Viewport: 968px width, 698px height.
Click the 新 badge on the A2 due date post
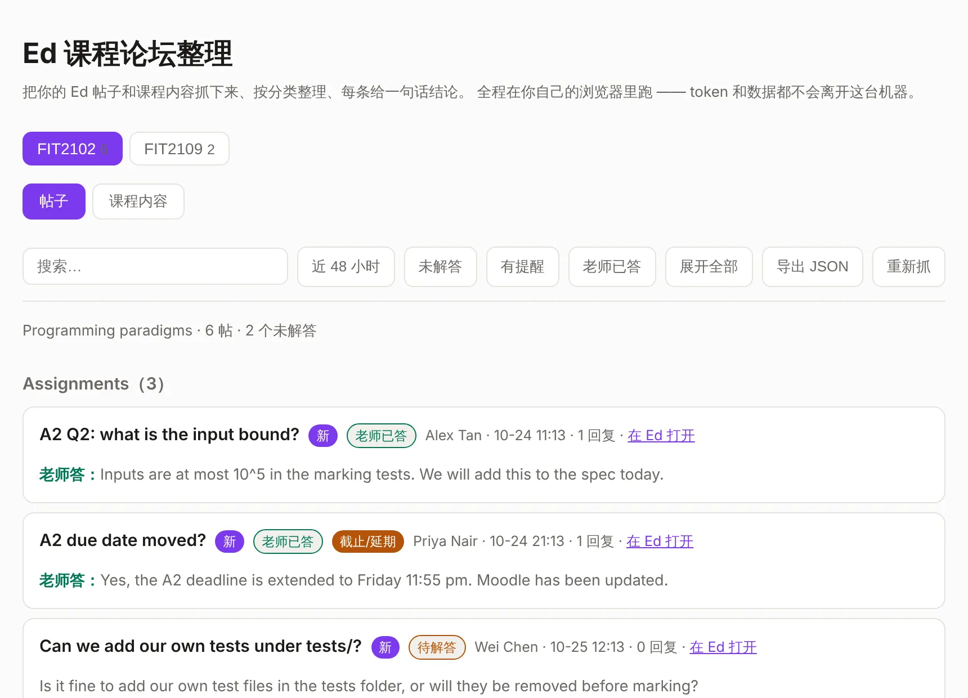[230, 542]
